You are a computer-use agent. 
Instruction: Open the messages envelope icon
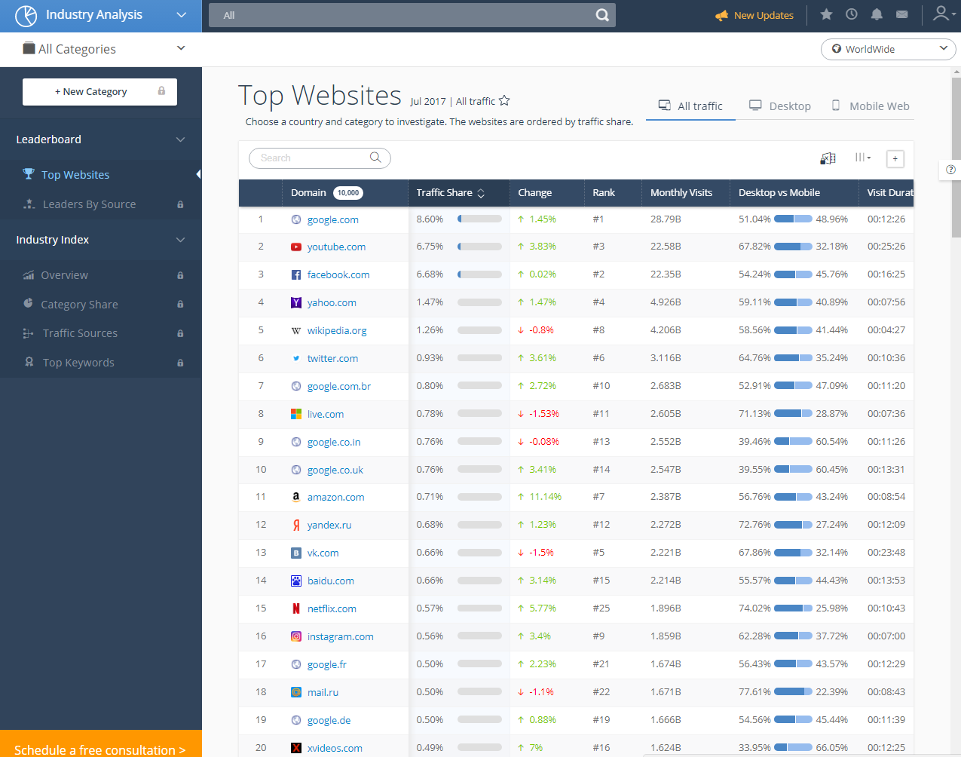tap(902, 14)
